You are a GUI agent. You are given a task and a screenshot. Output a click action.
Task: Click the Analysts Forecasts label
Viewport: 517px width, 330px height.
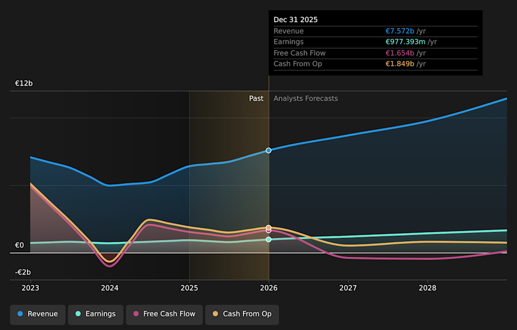pyautogui.click(x=306, y=99)
